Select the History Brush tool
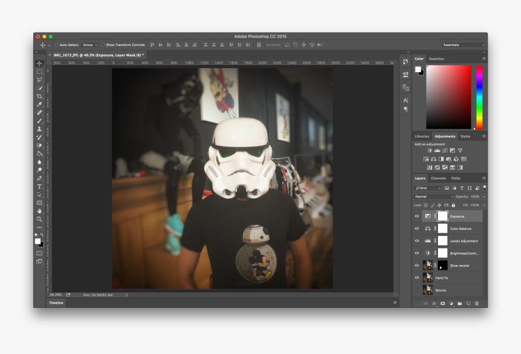Viewport: 521px width, 354px height. [39, 137]
